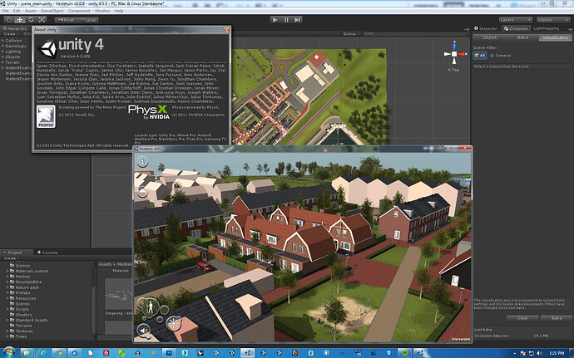
Task: Open the Hierarchy Create dropdown
Action: point(11,34)
